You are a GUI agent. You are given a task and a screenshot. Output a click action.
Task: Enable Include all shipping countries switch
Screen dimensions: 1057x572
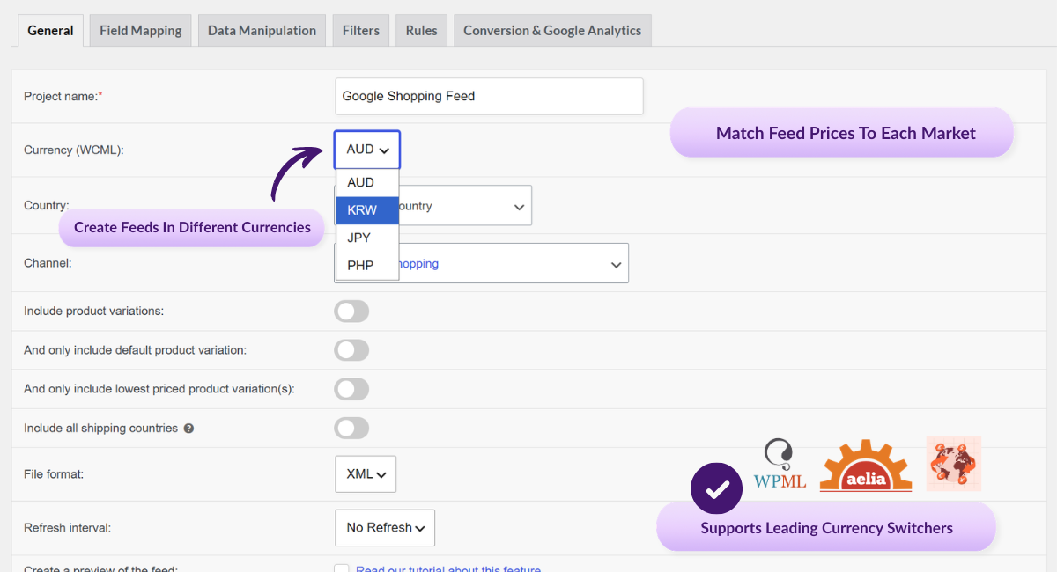351,428
